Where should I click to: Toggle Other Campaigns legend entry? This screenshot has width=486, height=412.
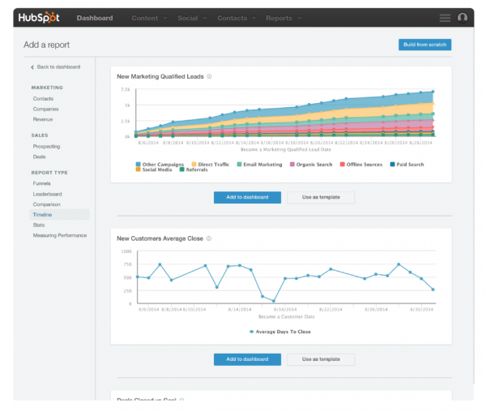coord(160,165)
